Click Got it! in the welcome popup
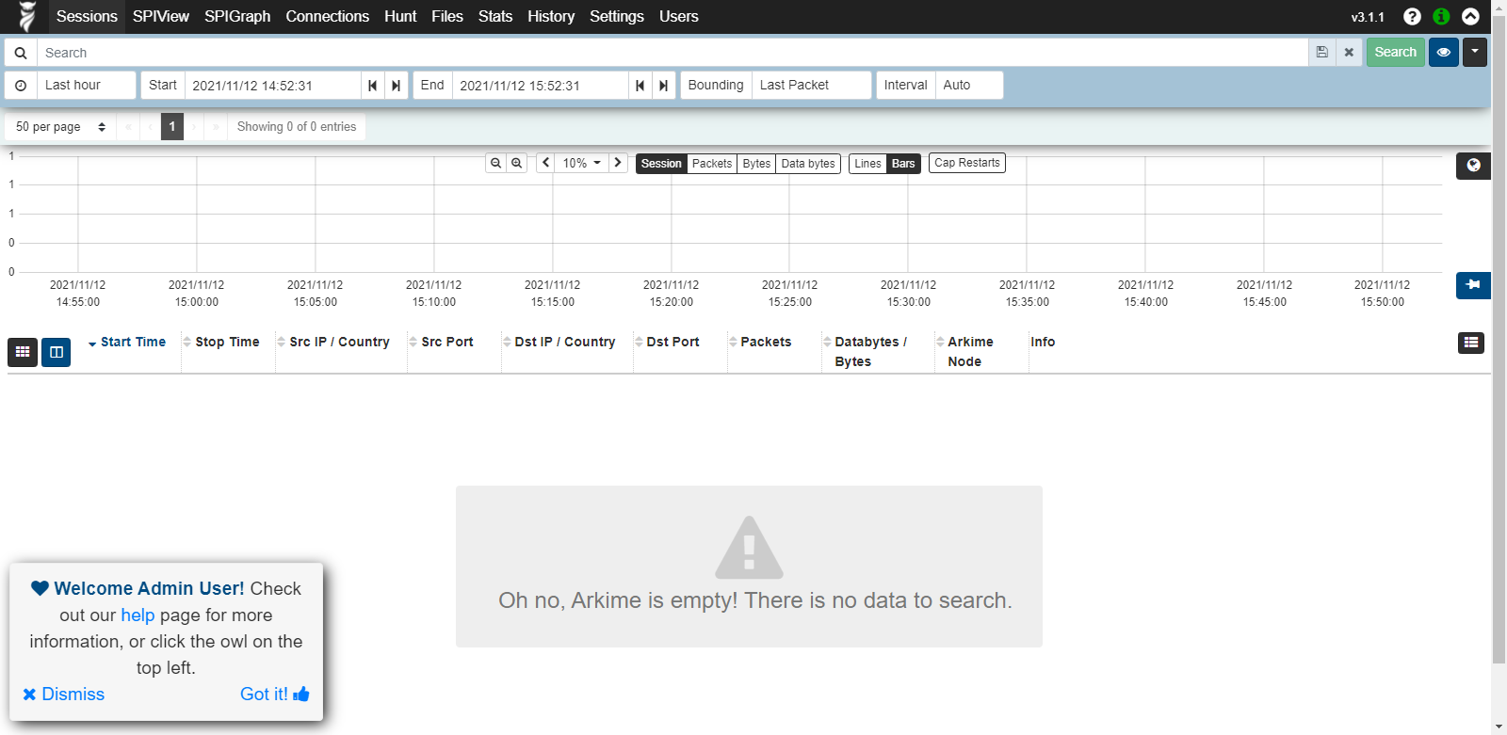The height and width of the screenshot is (735, 1507). (x=274, y=694)
